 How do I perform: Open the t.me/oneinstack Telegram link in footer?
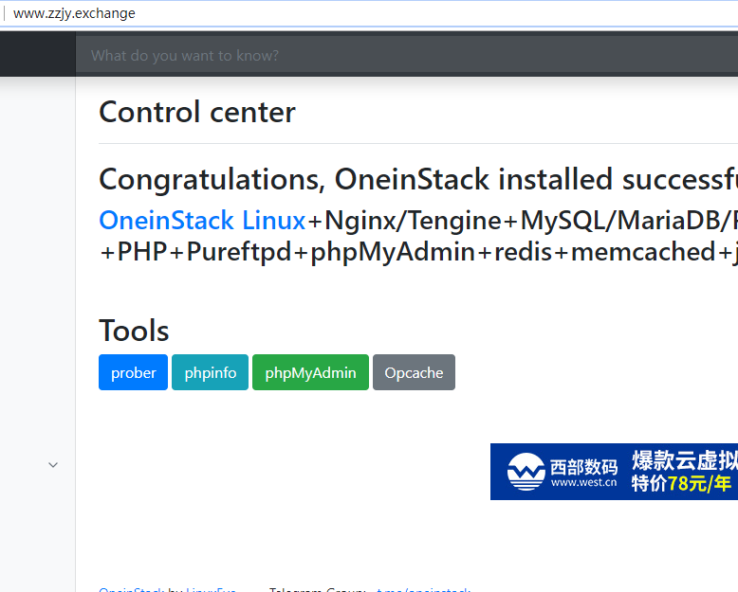click(423, 590)
